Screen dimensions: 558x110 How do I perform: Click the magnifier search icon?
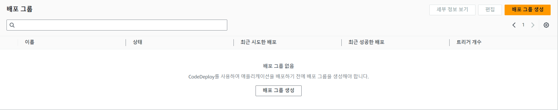pos(12,25)
